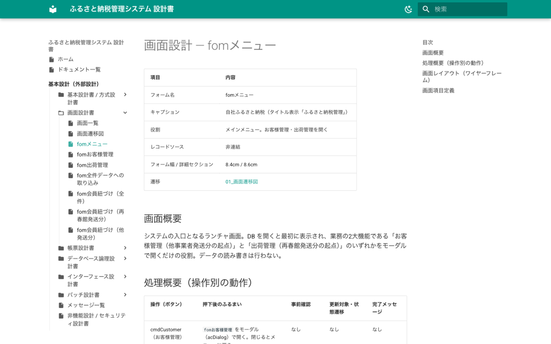
Task: Toggle dark mode moon icon
Action: click(x=408, y=9)
